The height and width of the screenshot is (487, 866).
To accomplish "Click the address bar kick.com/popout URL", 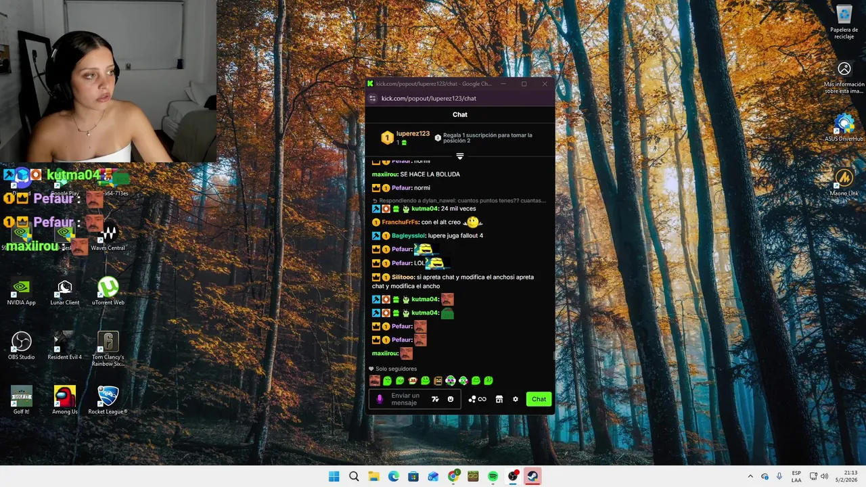I will pyautogui.click(x=429, y=98).
